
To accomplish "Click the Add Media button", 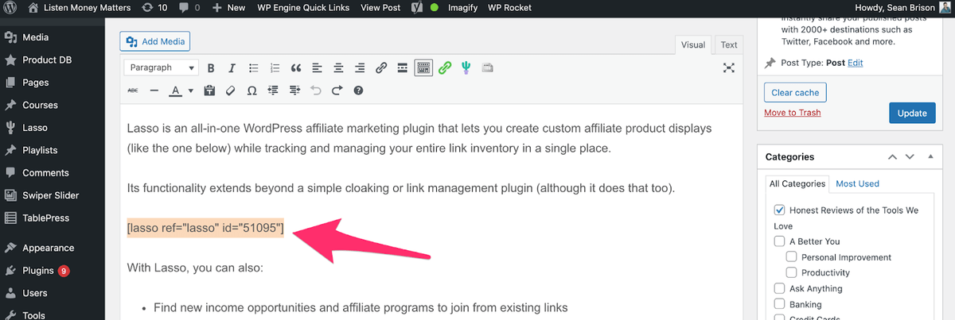I will pos(154,41).
